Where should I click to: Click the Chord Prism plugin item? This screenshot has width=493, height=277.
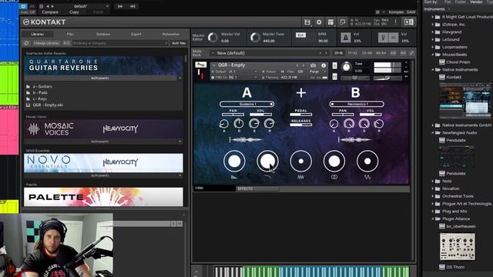[458, 62]
